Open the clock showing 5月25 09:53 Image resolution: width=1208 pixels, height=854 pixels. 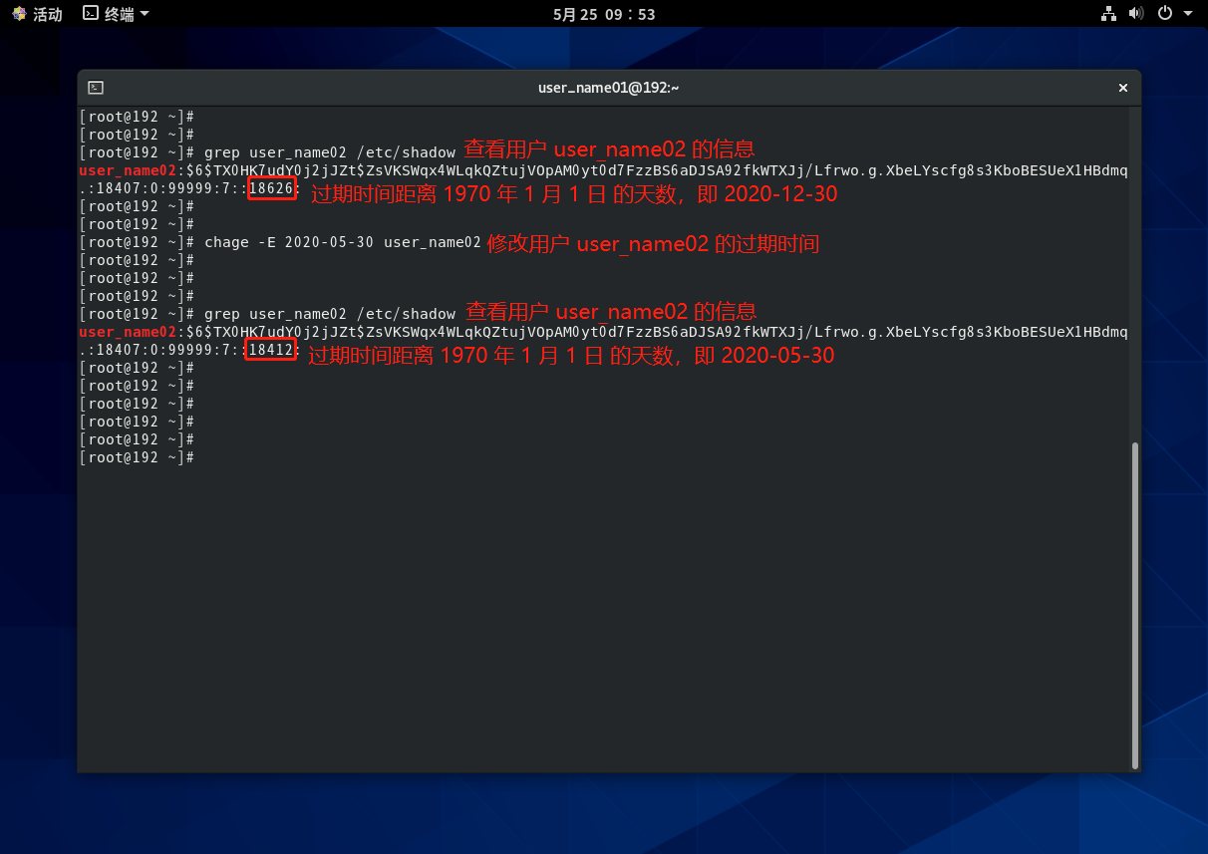point(604,14)
